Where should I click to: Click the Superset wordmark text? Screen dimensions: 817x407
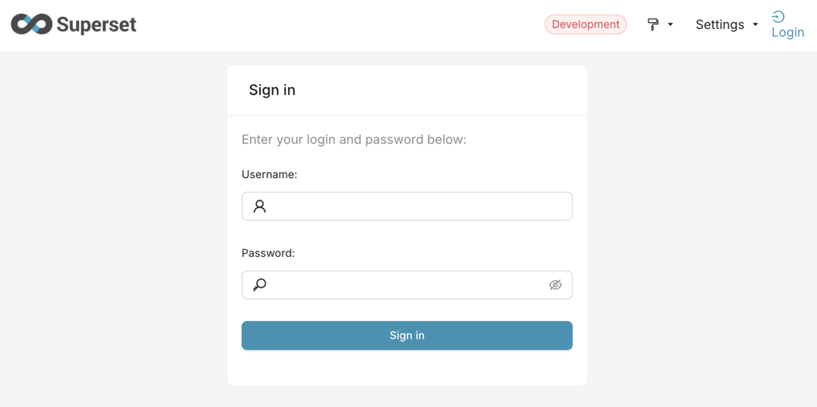pyautogui.click(x=97, y=25)
